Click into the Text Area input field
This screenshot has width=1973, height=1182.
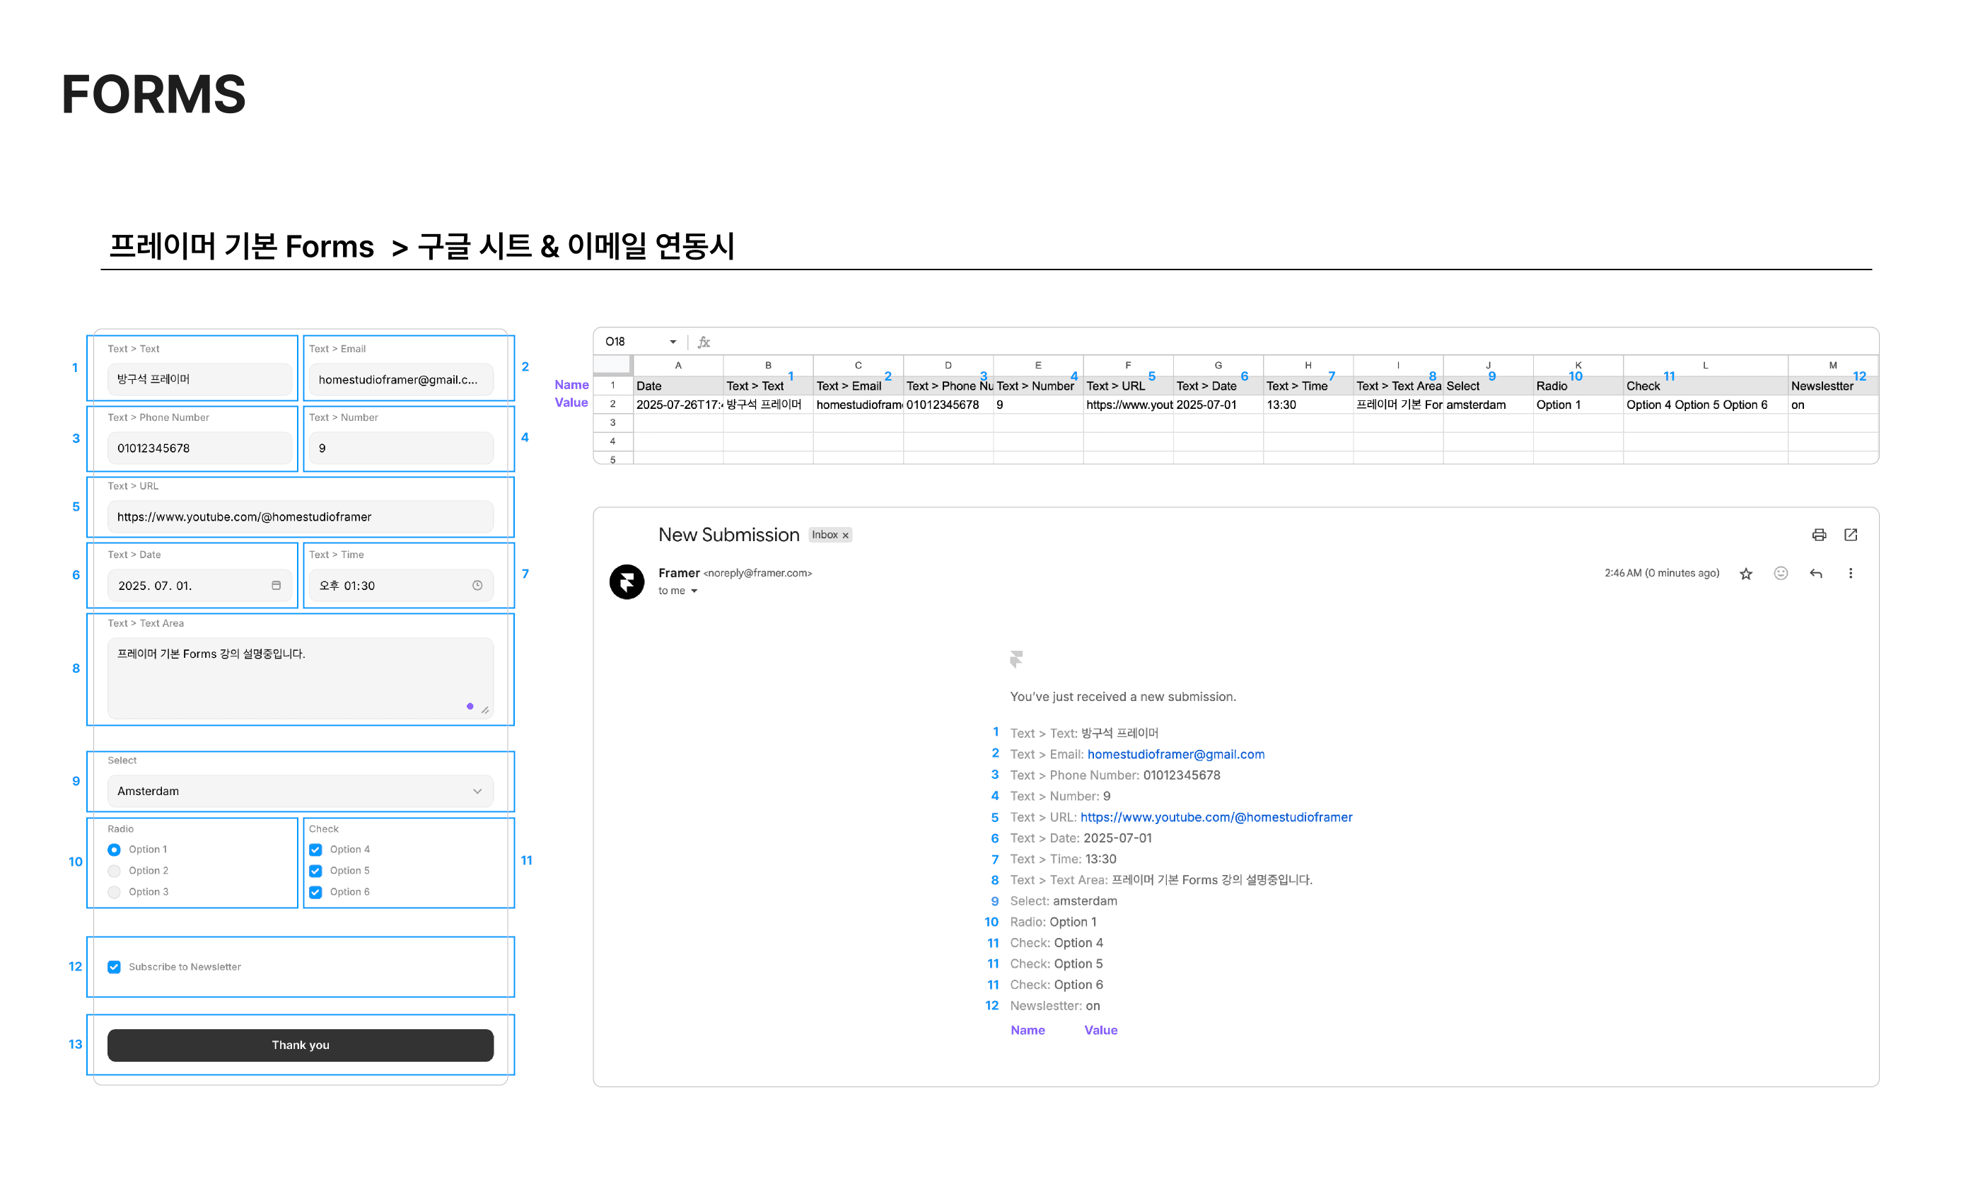pos(299,677)
